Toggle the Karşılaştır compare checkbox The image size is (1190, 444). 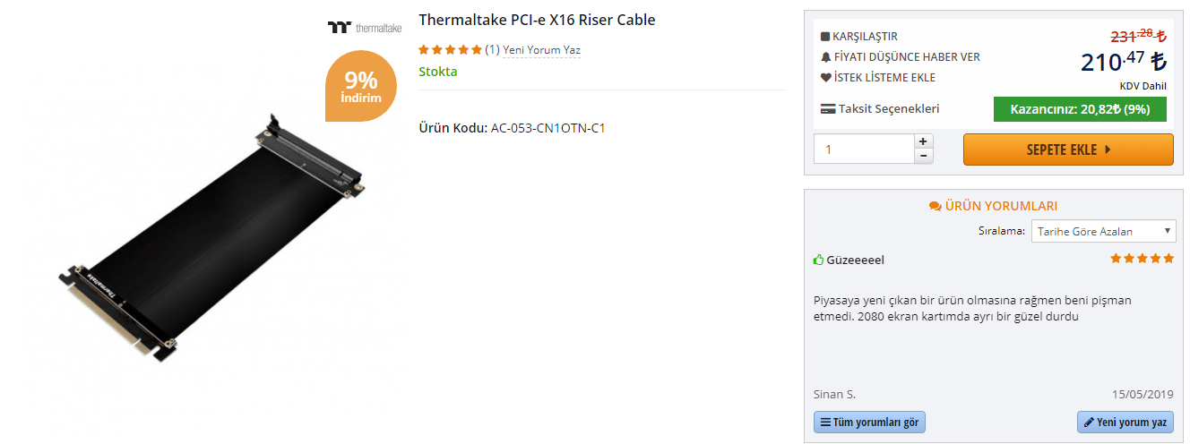point(825,37)
